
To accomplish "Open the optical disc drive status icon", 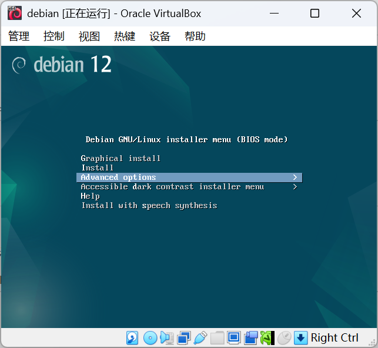I will point(150,338).
